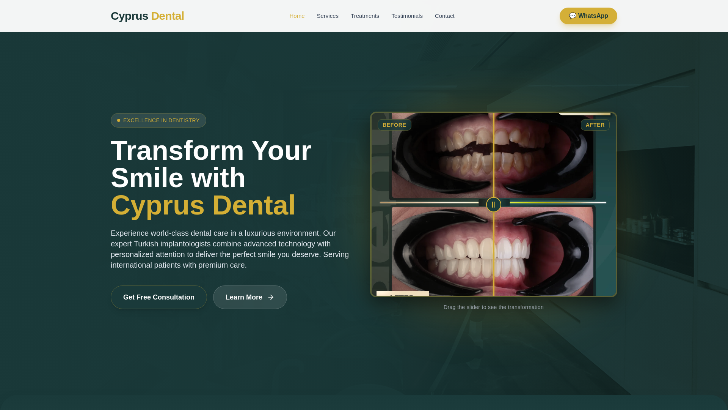
Task: Click the WhatsApp chat bubble icon
Action: click(573, 16)
